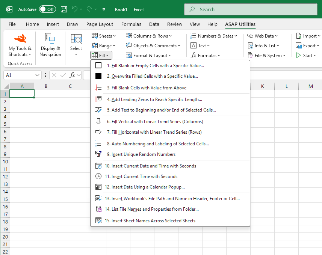Screen dimensions: 322x255
Task: Open the Columns & Rows dropdown
Action: point(148,36)
